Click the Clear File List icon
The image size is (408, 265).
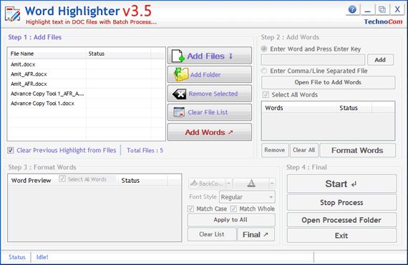coord(179,112)
